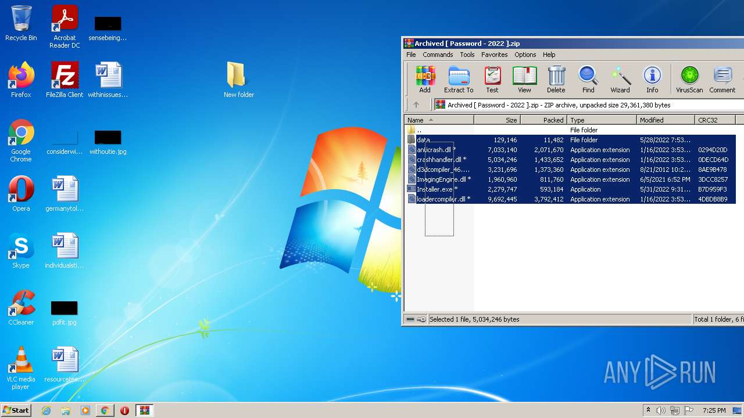Open Skype desktop shortcut
Viewport: 744px width, 418px height.
click(21, 251)
